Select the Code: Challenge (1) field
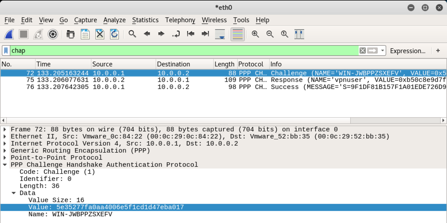This screenshot has width=447, height=223. tap(57, 172)
